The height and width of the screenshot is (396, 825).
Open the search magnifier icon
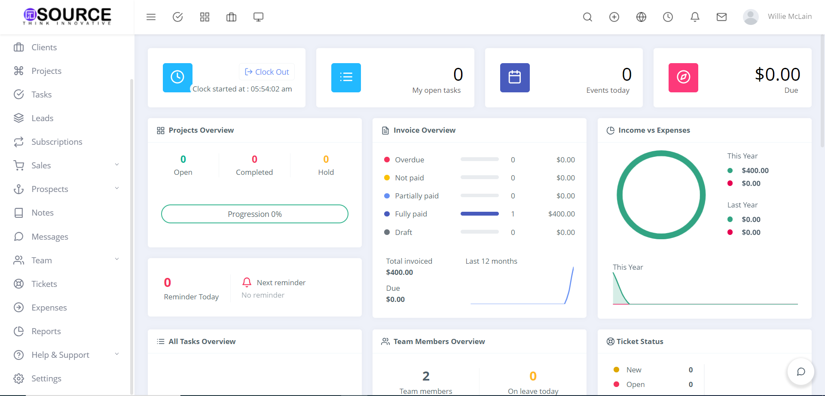587,17
